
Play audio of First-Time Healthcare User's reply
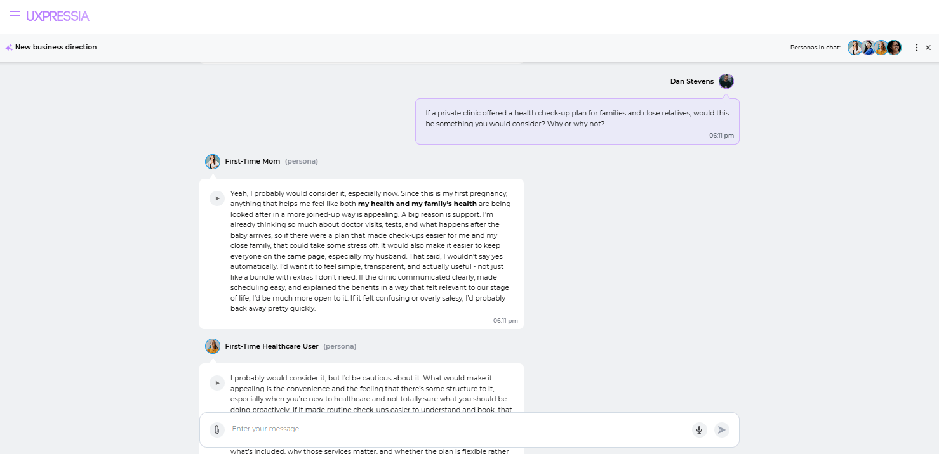tap(217, 383)
